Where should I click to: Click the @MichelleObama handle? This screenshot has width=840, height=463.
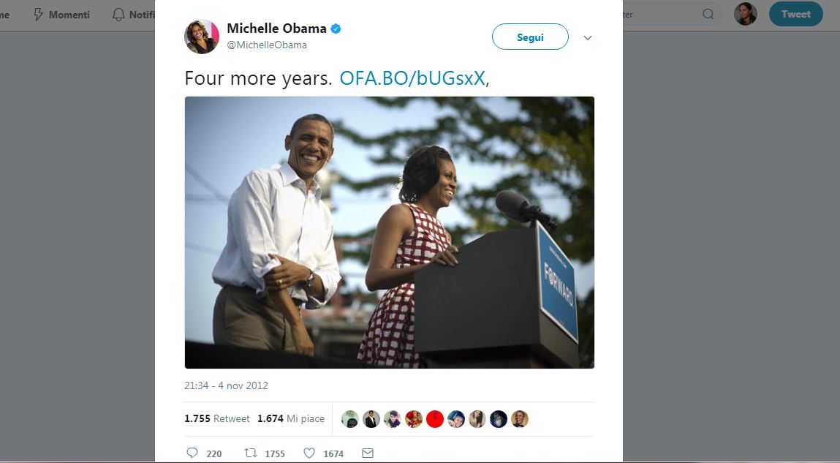tap(267, 45)
